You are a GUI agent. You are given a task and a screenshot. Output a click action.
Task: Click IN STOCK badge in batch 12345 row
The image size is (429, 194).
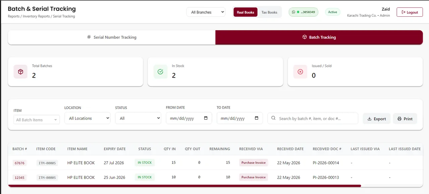click(x=145, y=177)
